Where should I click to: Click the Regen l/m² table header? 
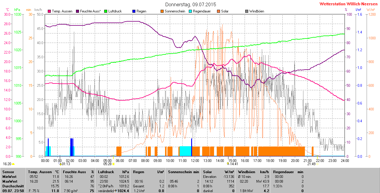[149, 172]
